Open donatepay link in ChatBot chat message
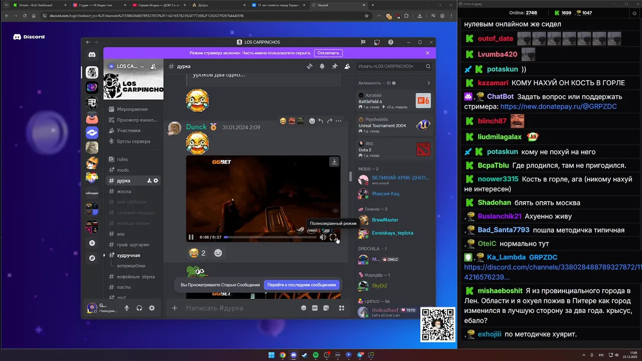Viewport: 642px width, 361px height. [558, 107]
